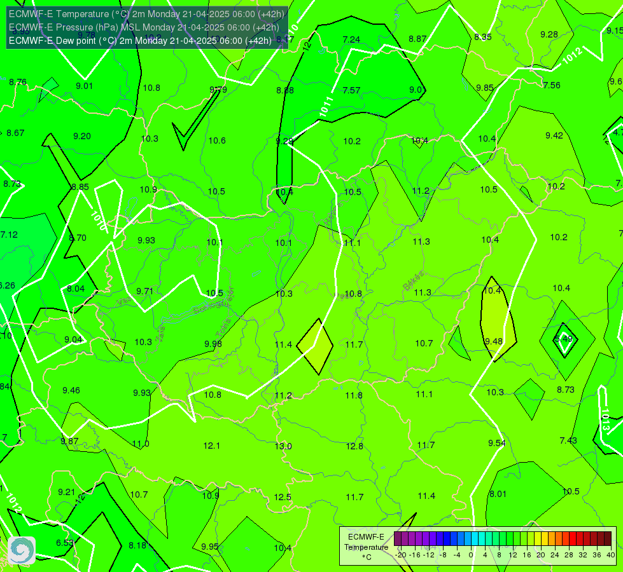Click the 9.71 temperature value

[144, 291]
